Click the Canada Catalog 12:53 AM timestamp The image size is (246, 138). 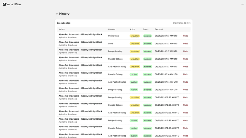167,128
